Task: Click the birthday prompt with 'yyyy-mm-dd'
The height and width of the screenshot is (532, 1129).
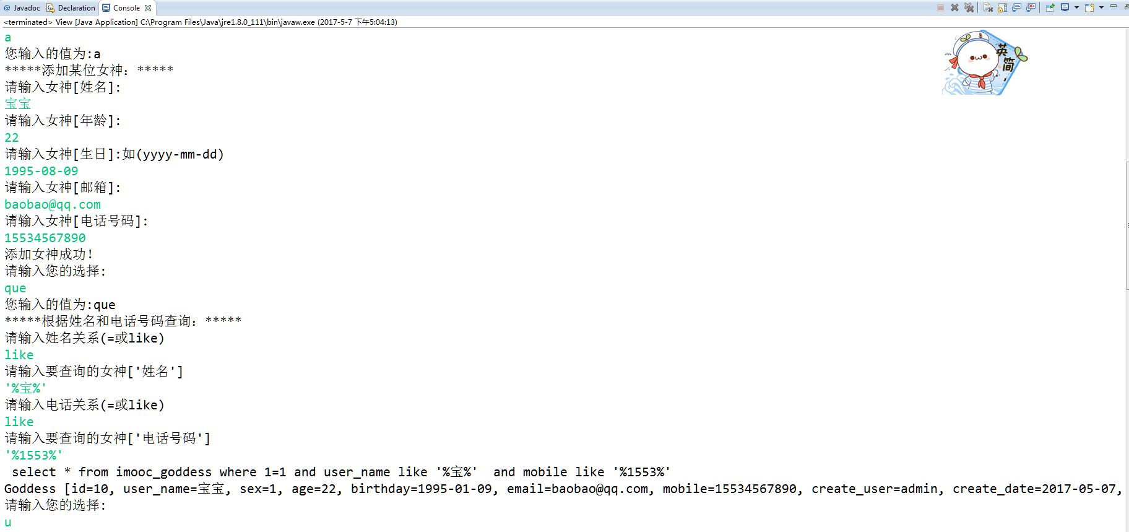Action: click(x=115, y=154)
